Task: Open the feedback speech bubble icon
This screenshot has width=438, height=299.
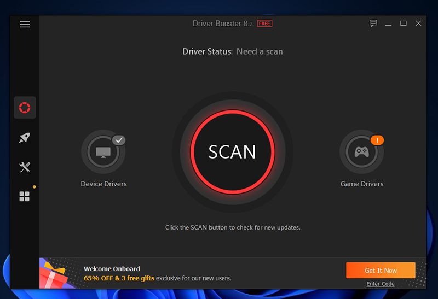Action: 373,24
